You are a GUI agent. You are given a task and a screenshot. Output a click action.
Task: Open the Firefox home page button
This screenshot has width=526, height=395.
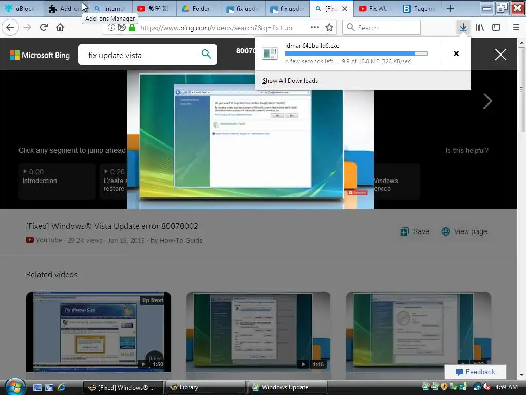coord(60,28)
